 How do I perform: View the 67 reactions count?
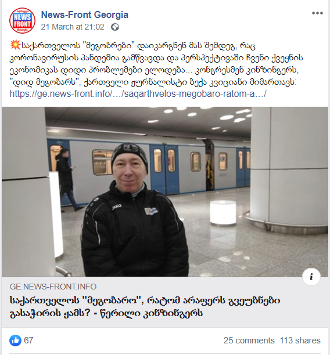point(28,340)
